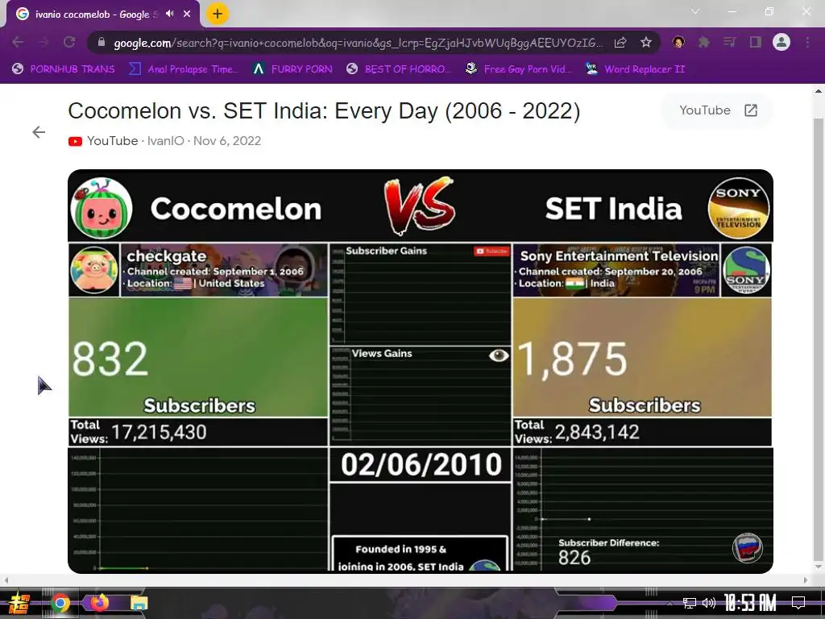Click horizontal scrollbar right arrow
825x619 pixels.
click(x=806, y=580)
